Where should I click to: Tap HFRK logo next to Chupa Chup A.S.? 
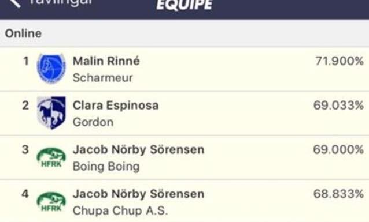51,202
